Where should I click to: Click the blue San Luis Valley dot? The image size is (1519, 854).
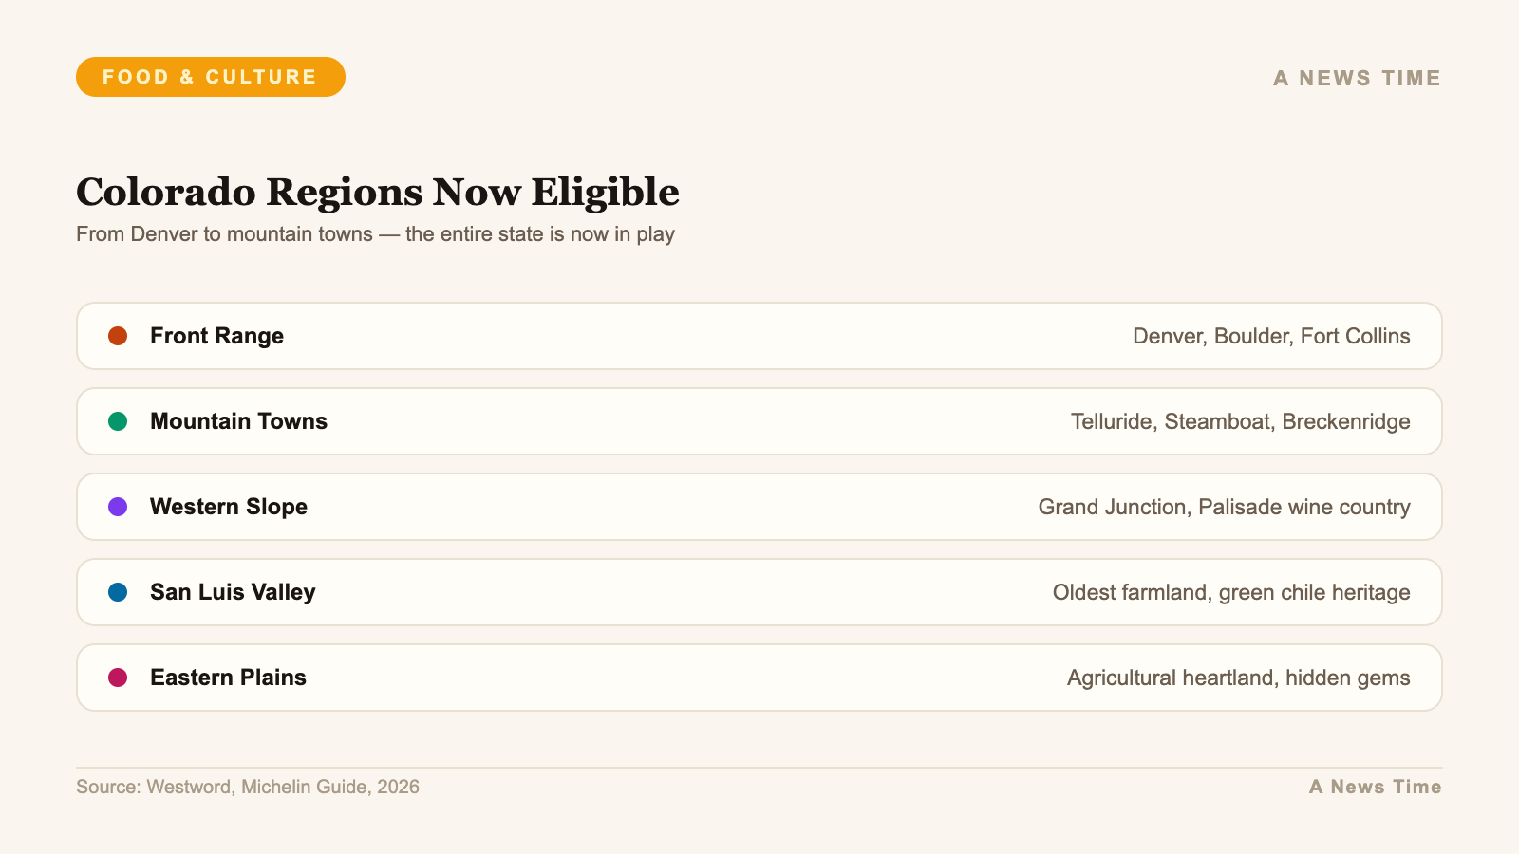click(x=118, y=592)
